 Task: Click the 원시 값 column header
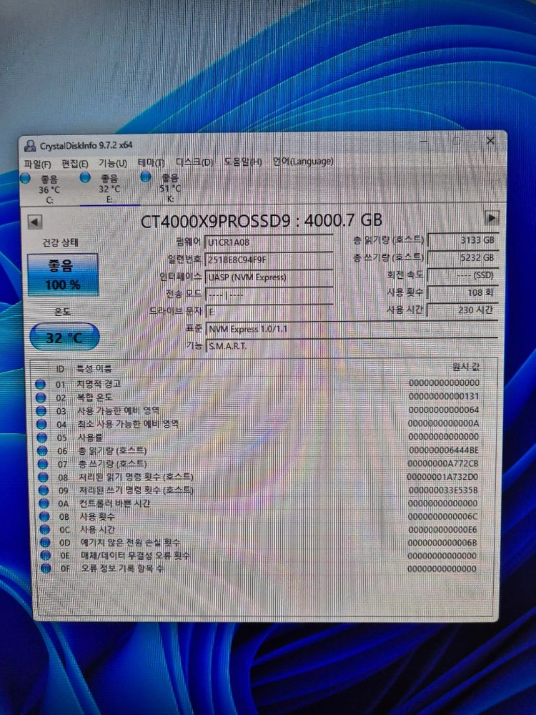tap(466, 367)
